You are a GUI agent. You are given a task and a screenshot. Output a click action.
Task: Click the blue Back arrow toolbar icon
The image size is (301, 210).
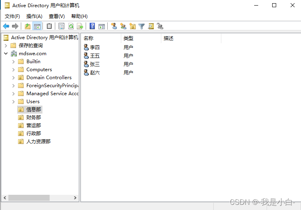[x=6, y=26]
